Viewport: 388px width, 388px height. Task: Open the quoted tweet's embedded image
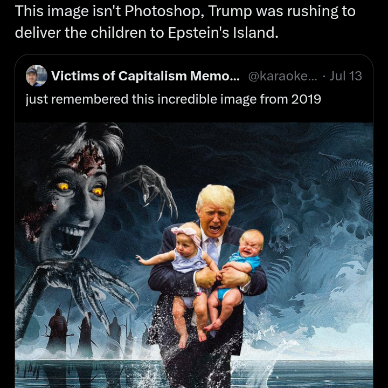[194, 255]
